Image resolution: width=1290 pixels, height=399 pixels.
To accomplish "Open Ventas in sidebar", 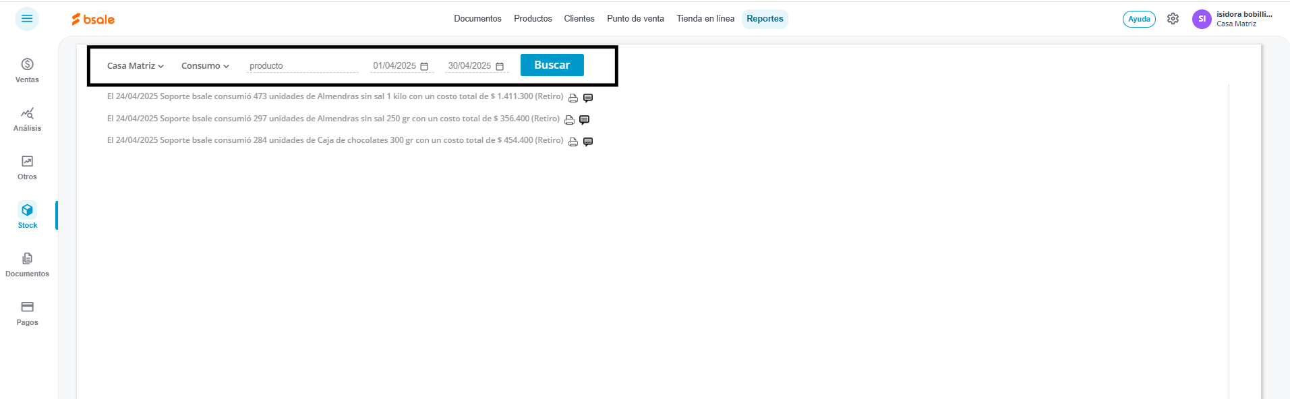I will 27,71.
